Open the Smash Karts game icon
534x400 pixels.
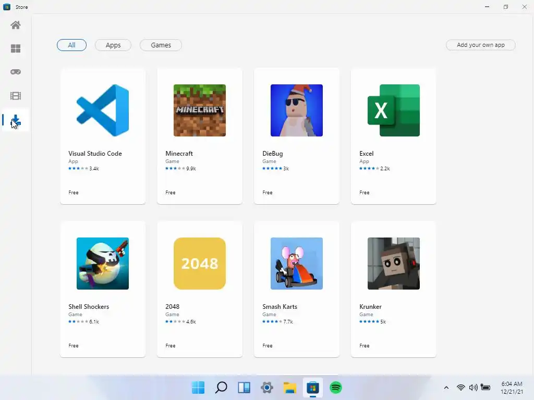point(297,264)
